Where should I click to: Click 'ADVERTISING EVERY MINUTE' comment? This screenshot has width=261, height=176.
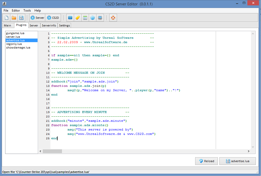[x=82, y=112]
